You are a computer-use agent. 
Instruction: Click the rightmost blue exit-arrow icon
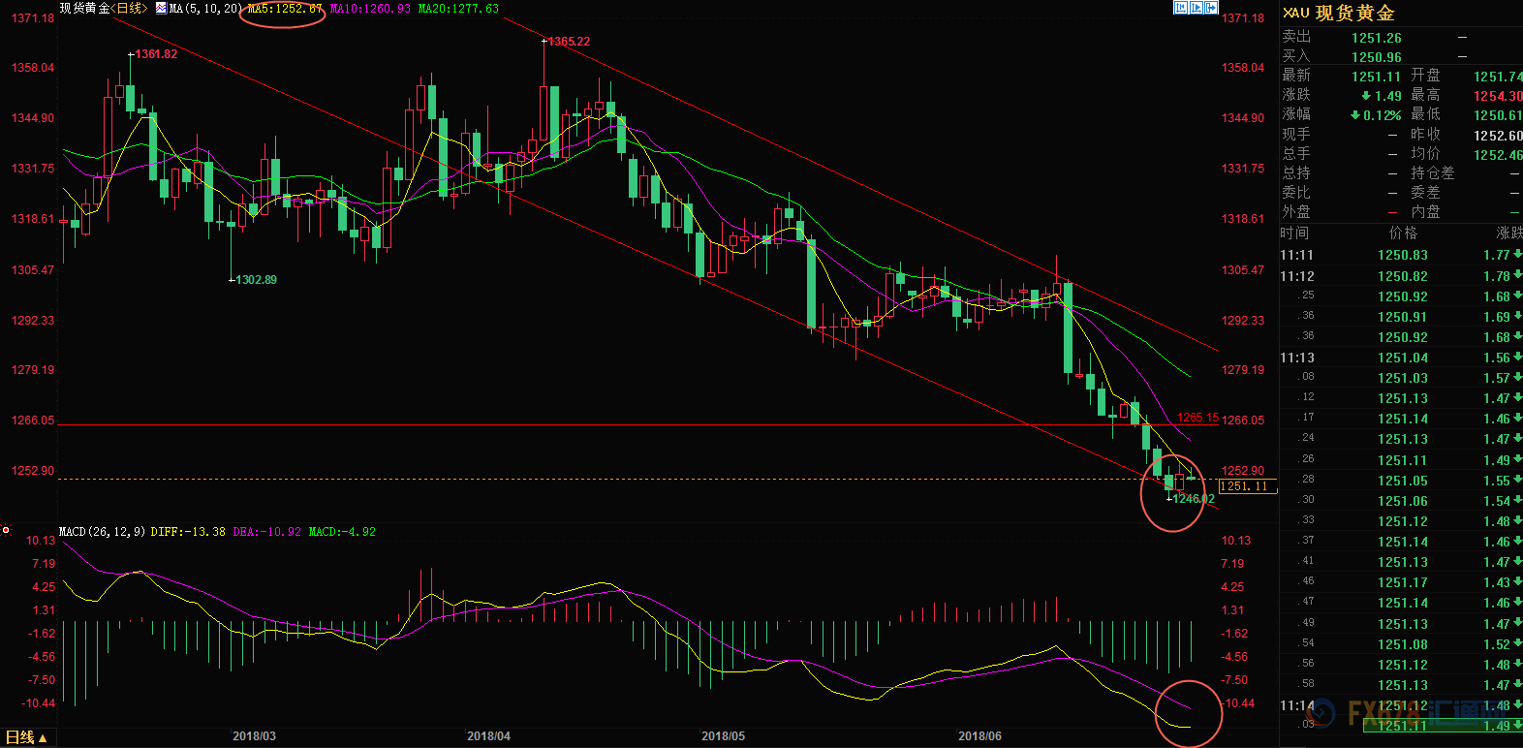[x=1211, y=8]
